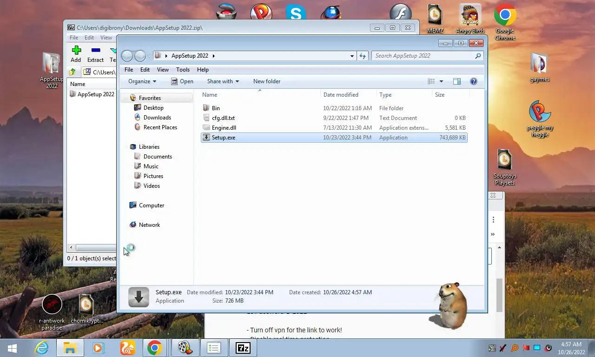Viewport: 595px width, 357px height.
Task: Select the Setup.exe file icon
Action: click(x=206, y=138)
